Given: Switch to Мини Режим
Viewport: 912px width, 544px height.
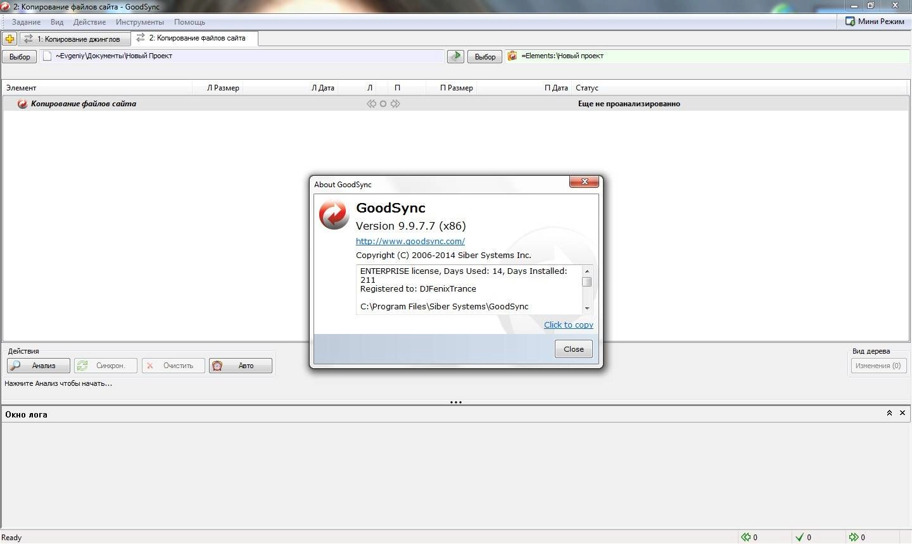Looking at the screenshot, I should point(875,22).
